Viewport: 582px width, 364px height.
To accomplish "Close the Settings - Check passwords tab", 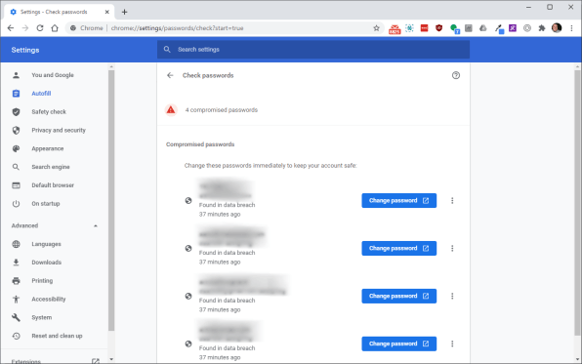I will click(106, 12).
